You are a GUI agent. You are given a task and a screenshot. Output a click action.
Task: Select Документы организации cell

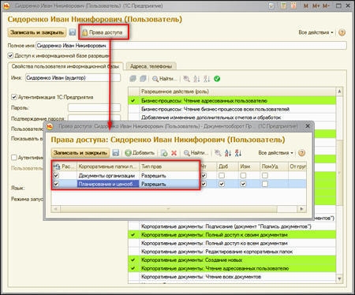tap(108, 175)
